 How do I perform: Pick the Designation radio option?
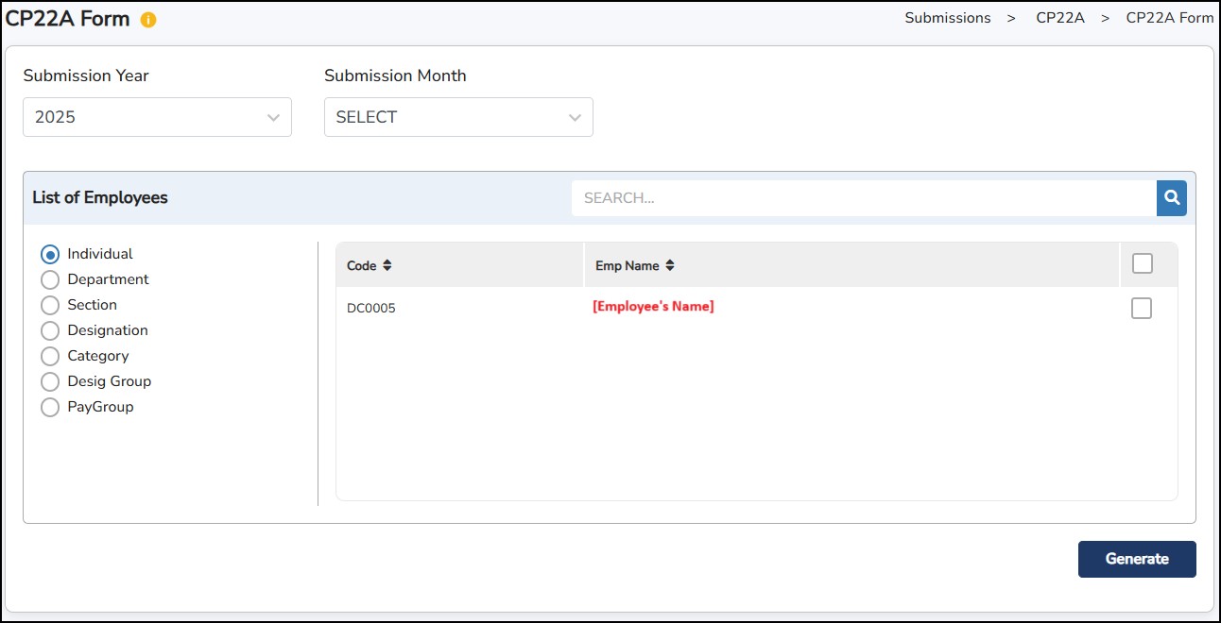coord(50,331)
